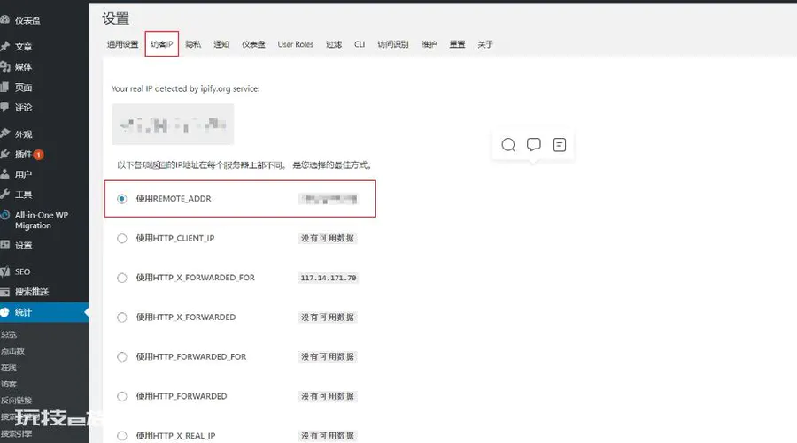Click the 搜索推送 icon in sidebar
This screenshot has height=443, width=797.
point(5,292)
